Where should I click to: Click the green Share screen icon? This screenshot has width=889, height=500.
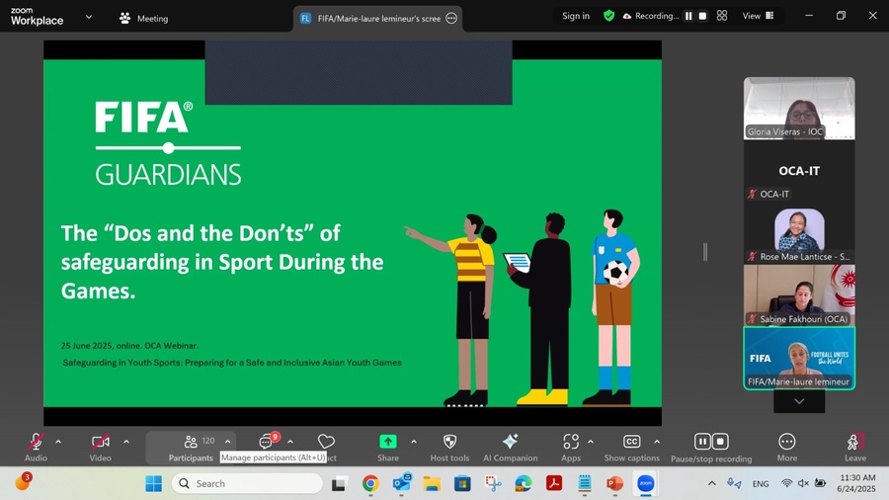[x=388, y=442]
